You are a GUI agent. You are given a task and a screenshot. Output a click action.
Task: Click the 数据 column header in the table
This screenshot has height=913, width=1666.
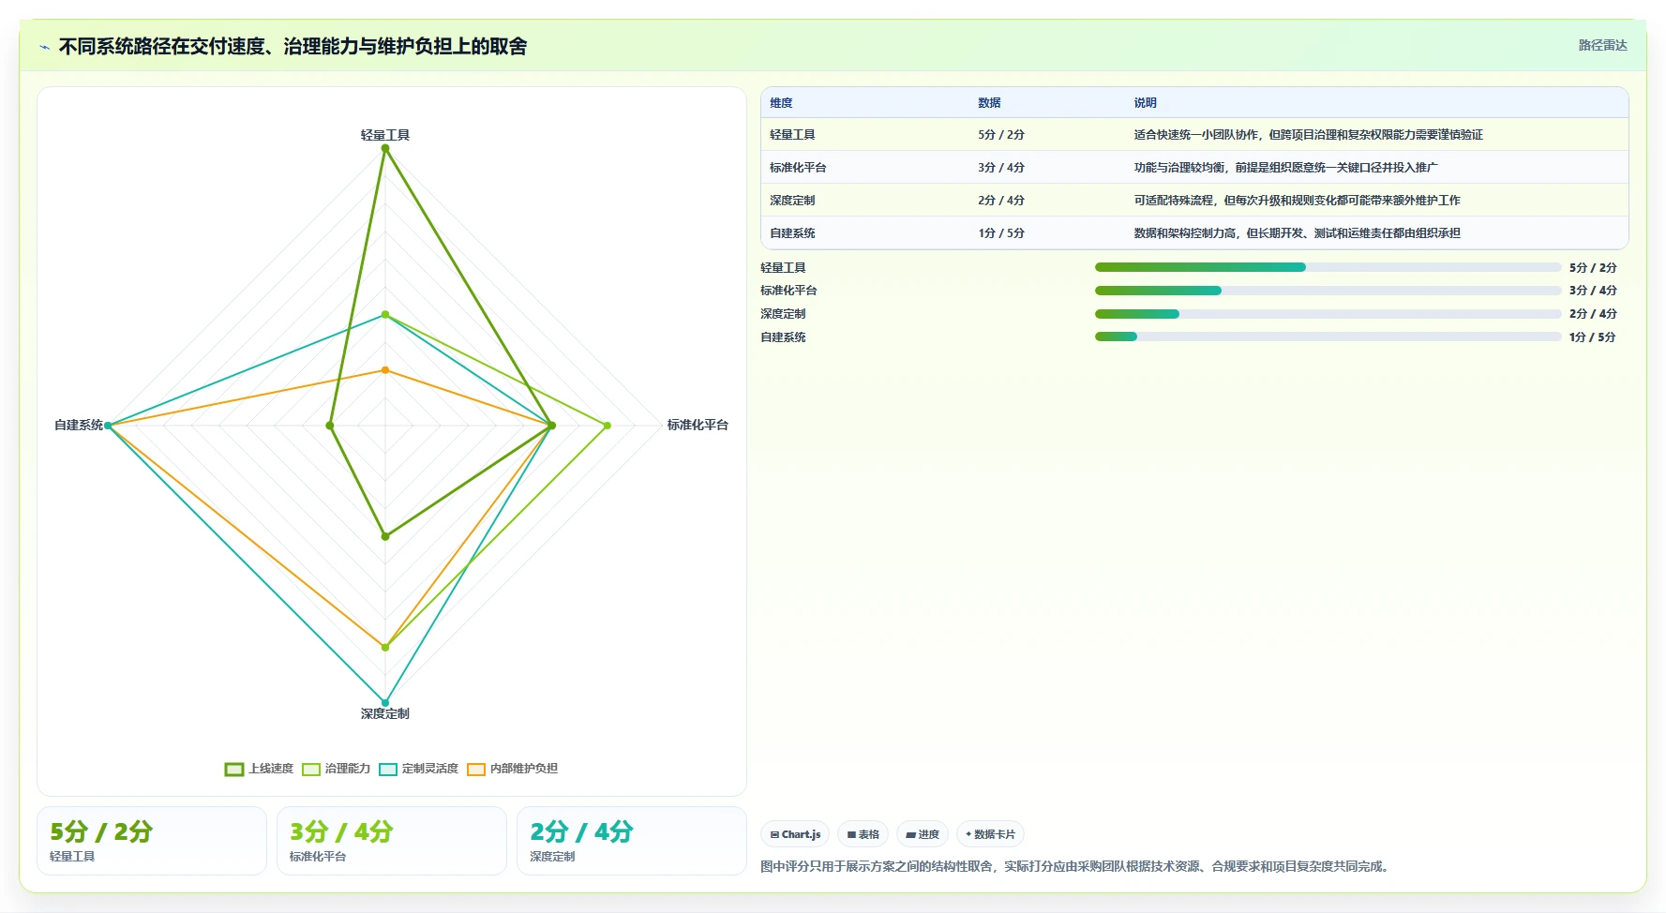989,103
